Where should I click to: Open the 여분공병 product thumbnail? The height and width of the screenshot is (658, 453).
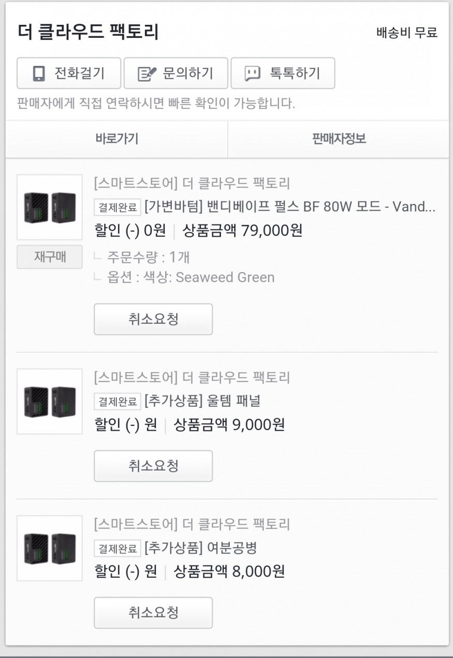click(50, 548)
